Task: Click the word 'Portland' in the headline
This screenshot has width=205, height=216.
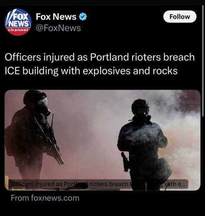Action: coord(109,57)
